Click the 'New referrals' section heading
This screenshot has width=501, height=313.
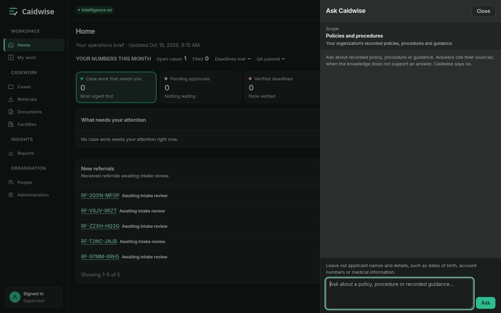pos(98,169)
